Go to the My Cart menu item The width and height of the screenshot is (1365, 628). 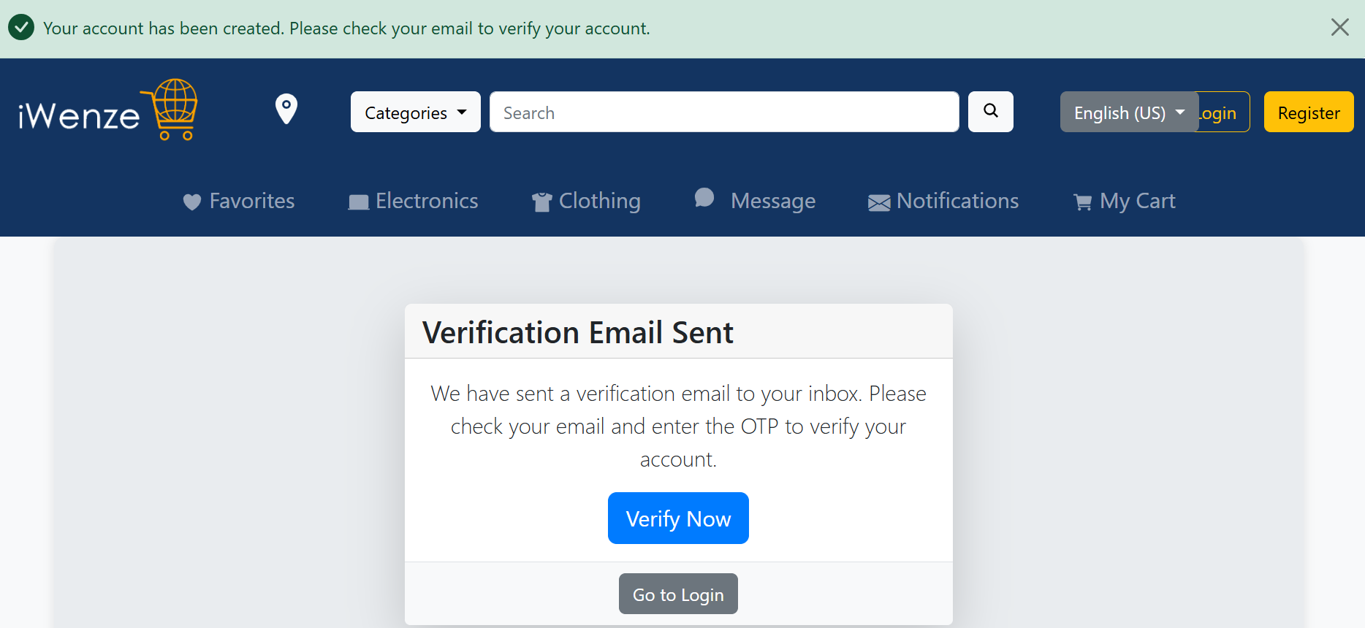click(x=1137, y=201)
